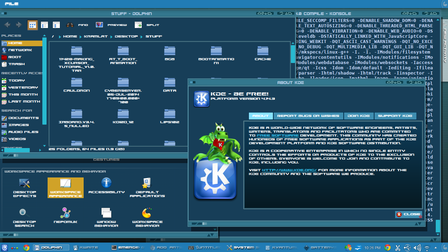
Task: Select the Cache folder
Action: (262, 53)
